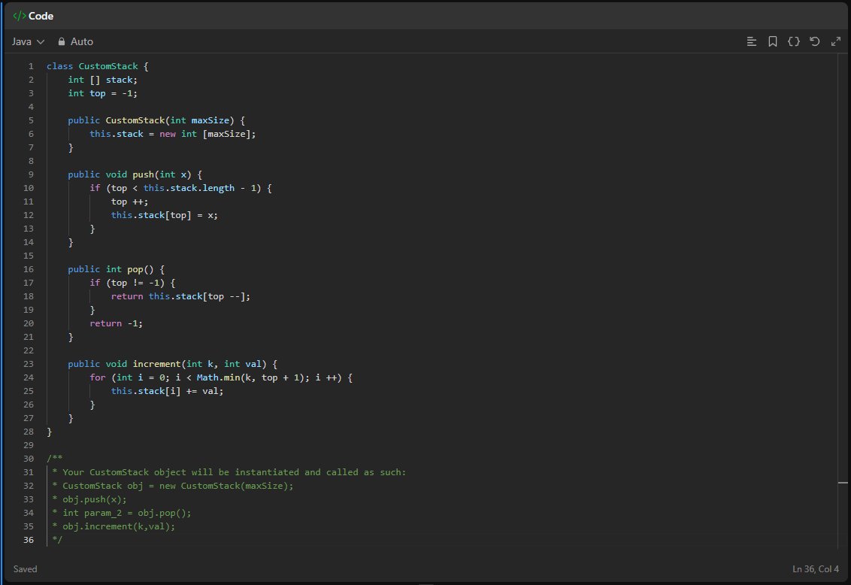Click the 'if (top != -1)' line
The width and height of the screenshot is (851, 585).
pos(132,283)
